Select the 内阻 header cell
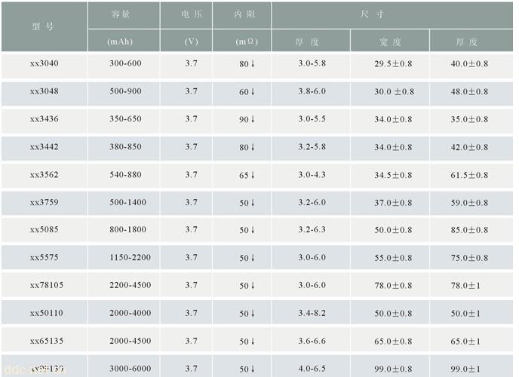 (241, 15)
